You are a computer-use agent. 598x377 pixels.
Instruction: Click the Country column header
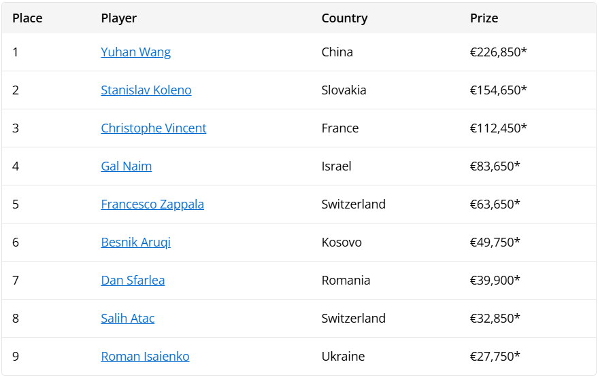pos(344,18)
